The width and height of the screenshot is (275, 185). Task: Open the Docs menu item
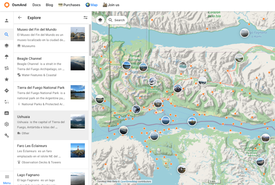coord(36,5)
